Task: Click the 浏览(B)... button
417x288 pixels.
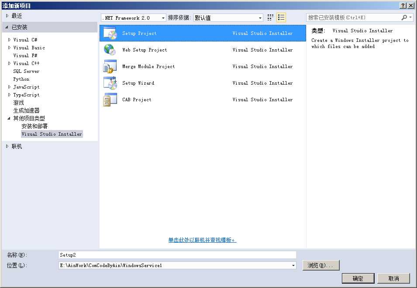Action: (x=321, y=265)
